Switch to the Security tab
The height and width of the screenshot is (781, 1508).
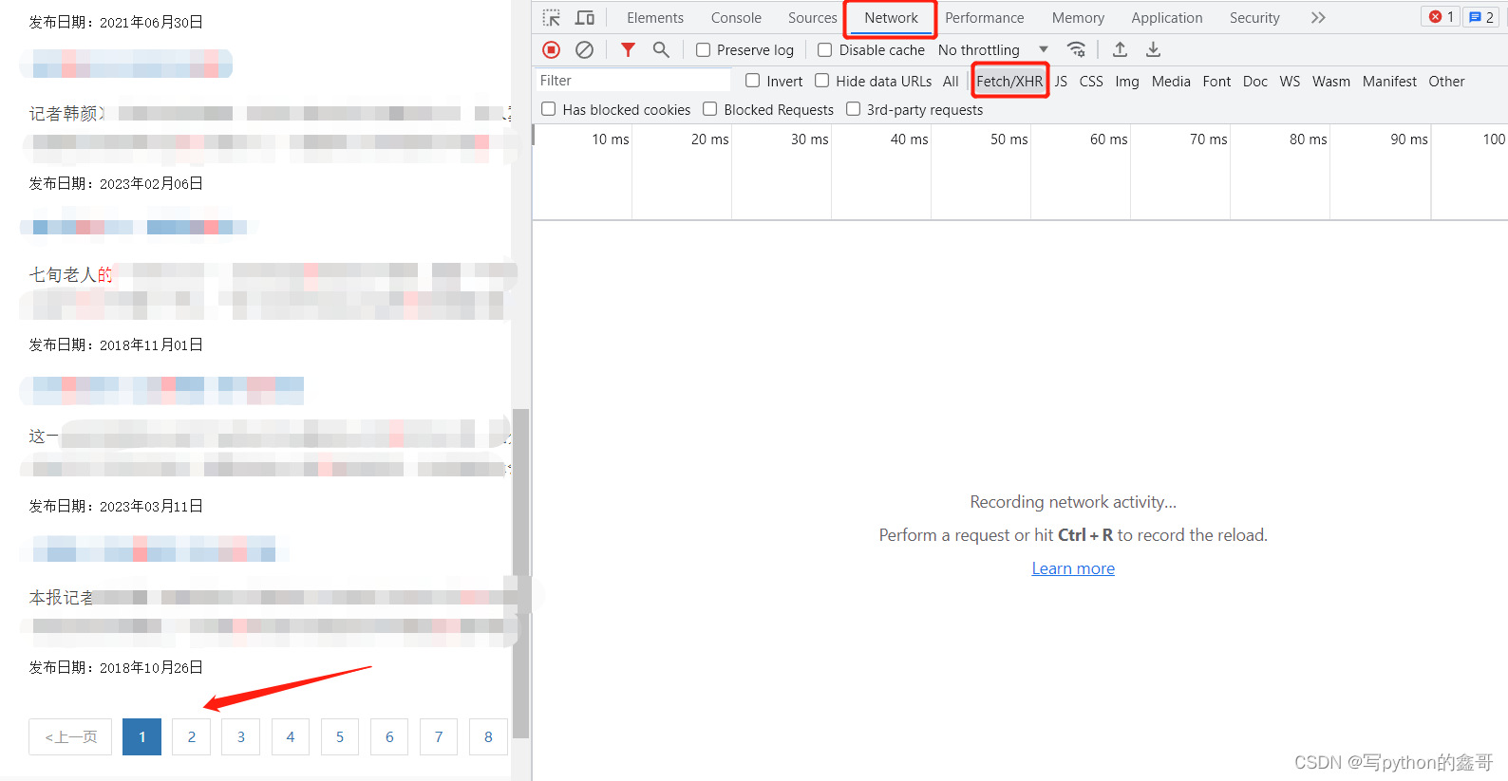point(1254,18)
